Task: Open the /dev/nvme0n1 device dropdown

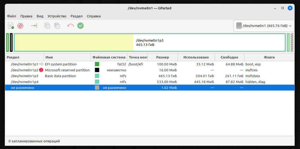Action: (264, 25)
